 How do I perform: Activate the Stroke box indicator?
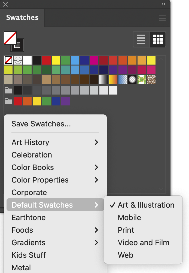tap(17, 45)
